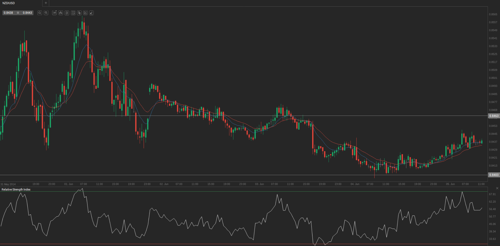Add a new chart tab with plus
Viewport: 500px width, 246px height.
click(x=46, y=3)
